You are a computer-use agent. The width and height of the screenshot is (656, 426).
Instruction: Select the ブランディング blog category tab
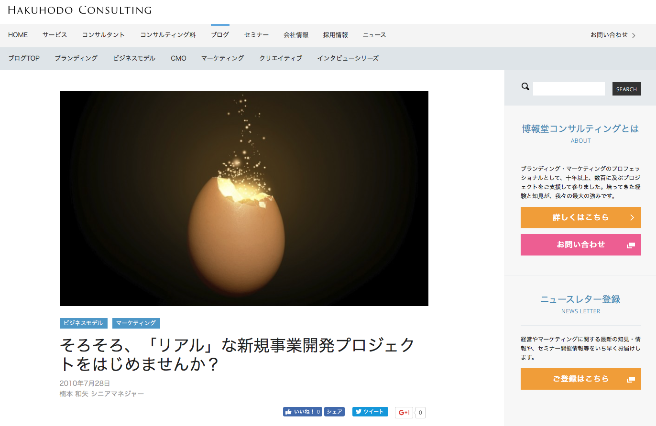(x=76, y=58)
